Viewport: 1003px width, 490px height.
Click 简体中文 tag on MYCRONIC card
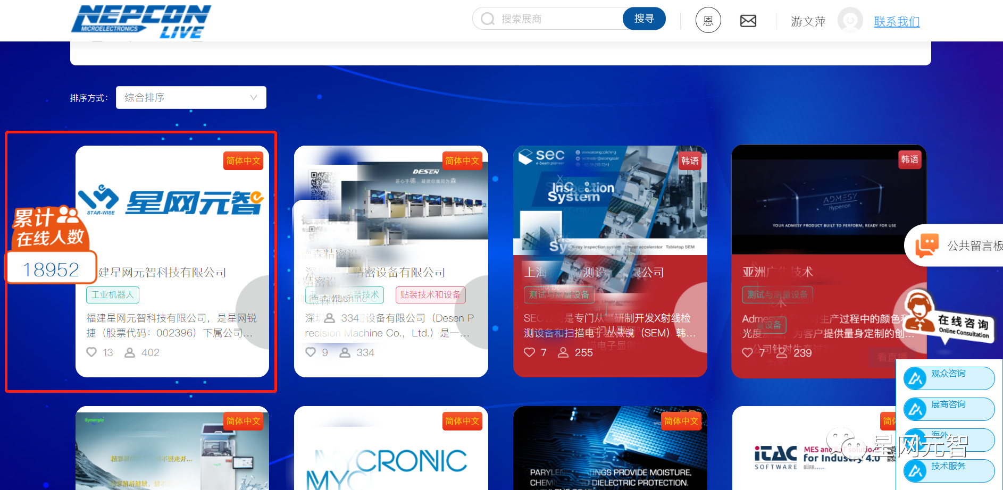coord(462,421)
